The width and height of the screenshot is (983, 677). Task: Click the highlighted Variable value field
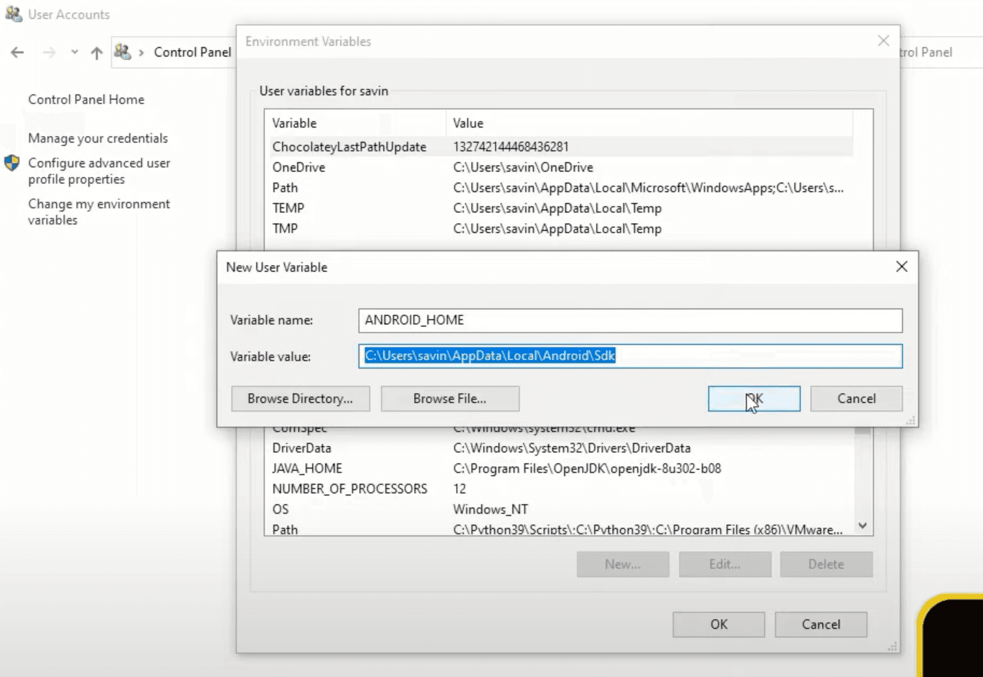click(630, 356)
